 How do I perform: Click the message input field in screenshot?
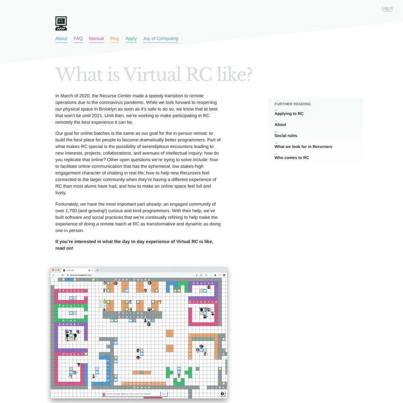click(x=133, y=394)
